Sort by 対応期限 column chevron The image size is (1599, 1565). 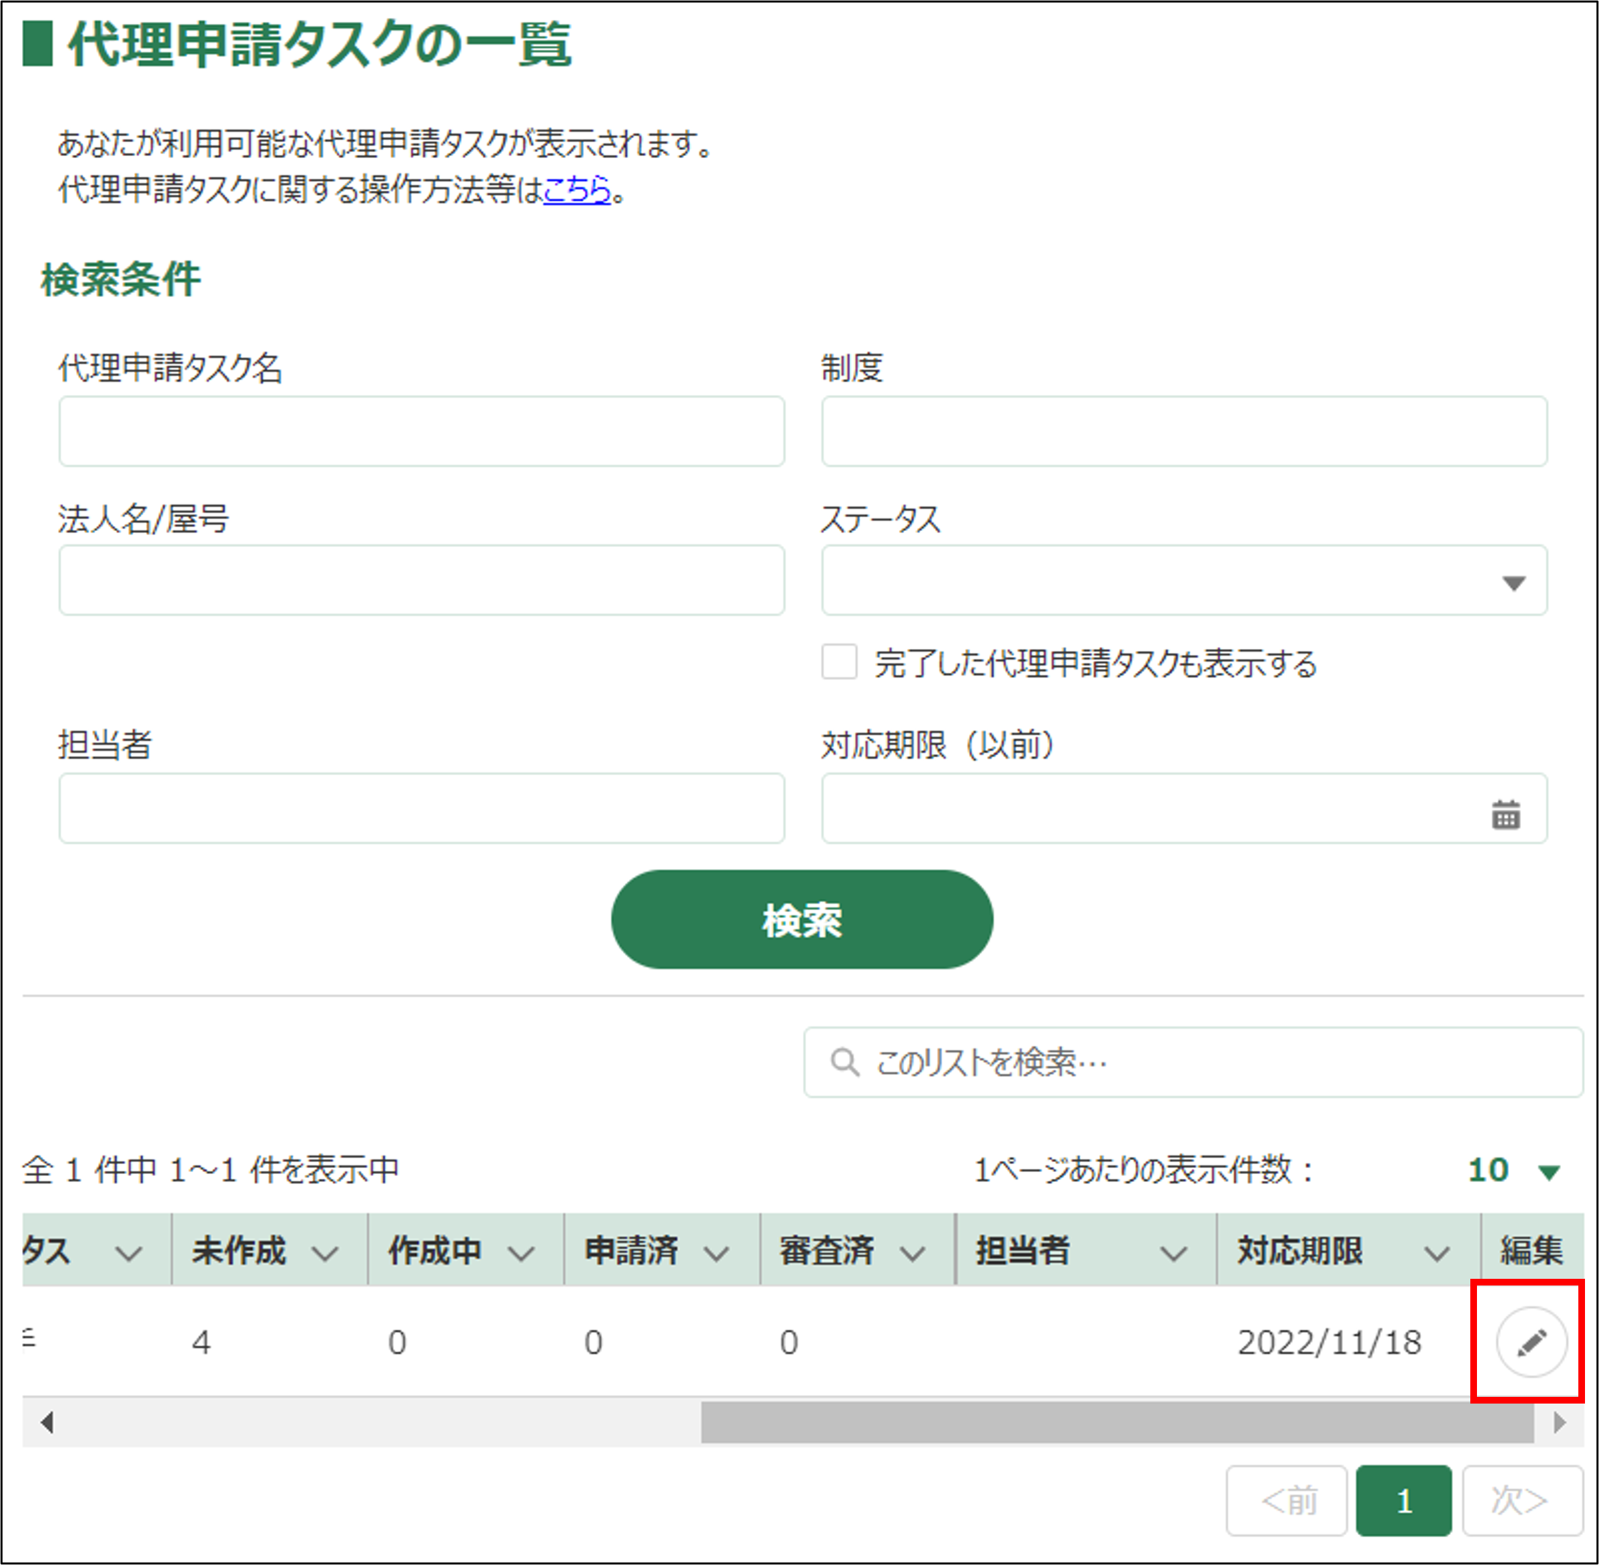click(1436, 1253)
